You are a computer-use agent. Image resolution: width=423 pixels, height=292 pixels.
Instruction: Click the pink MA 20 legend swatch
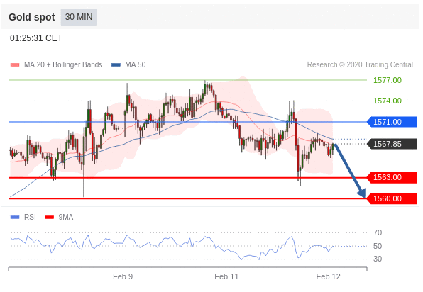(x=15, y=65)
